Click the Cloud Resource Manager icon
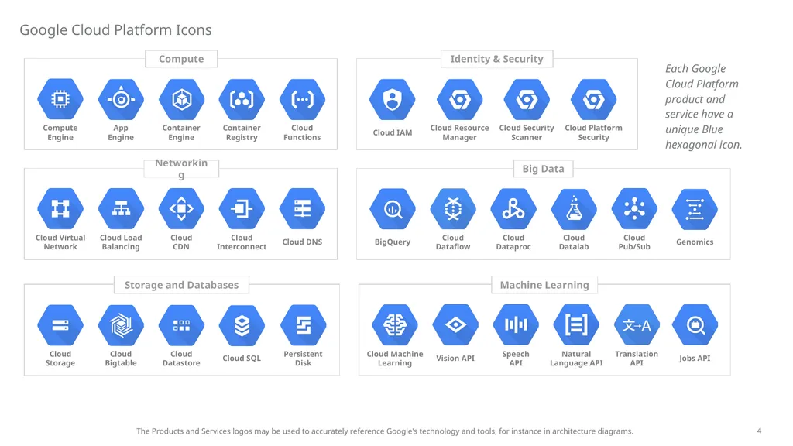793x446 pixels. click(460, 99)
